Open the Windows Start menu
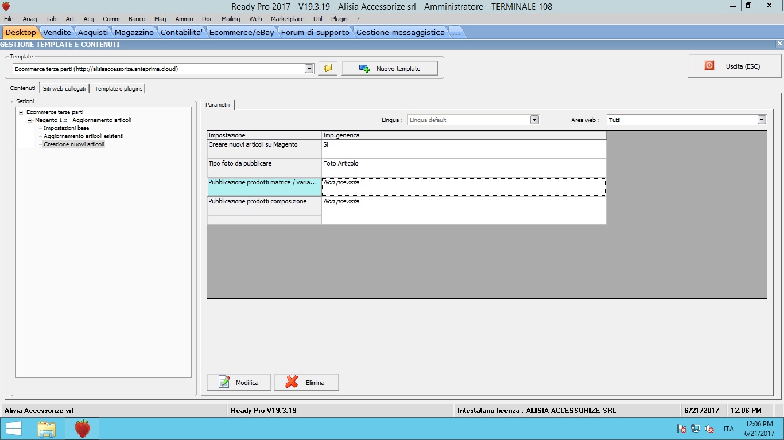The image size is (784, 440). 14,429
